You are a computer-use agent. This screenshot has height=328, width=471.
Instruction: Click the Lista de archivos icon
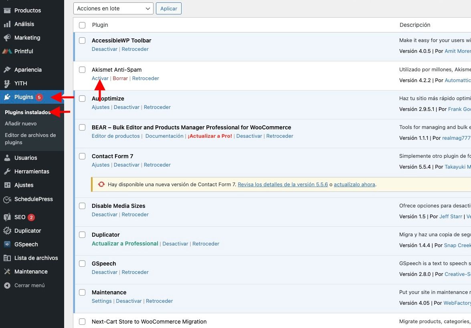point(7,258)
